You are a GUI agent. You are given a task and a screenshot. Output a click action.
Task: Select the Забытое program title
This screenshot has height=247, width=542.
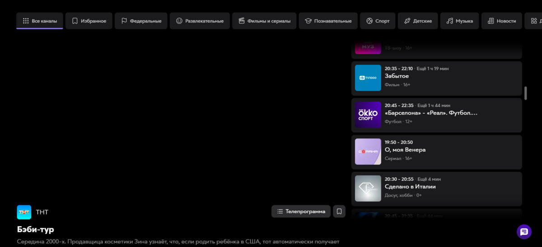coord(397,76)
